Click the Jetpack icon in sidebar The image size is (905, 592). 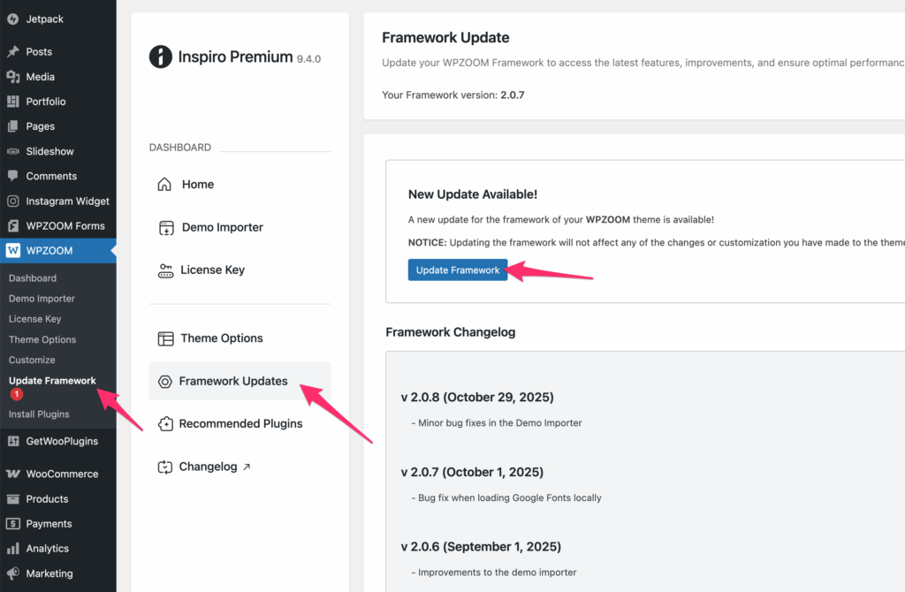tap(13, 19)
